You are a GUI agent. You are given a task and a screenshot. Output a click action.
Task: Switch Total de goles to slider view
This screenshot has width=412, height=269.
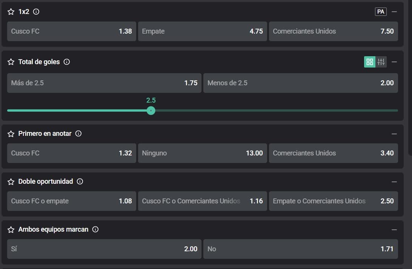[x=381, y=62]
